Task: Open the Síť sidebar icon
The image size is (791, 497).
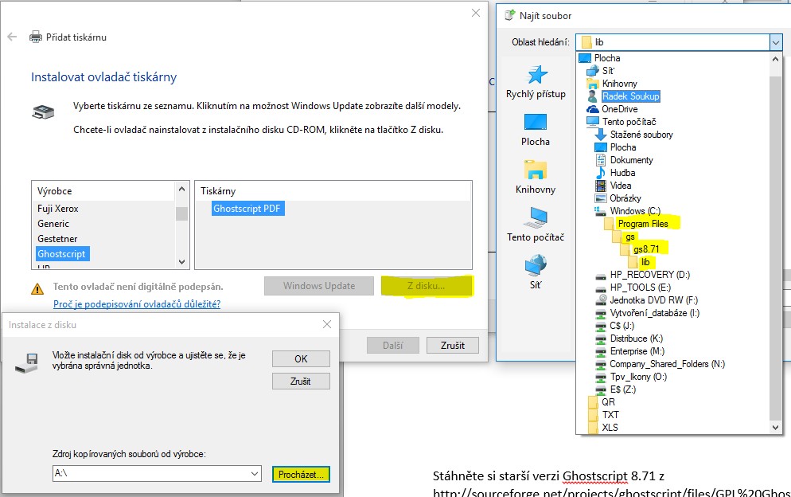Action: 535,265
